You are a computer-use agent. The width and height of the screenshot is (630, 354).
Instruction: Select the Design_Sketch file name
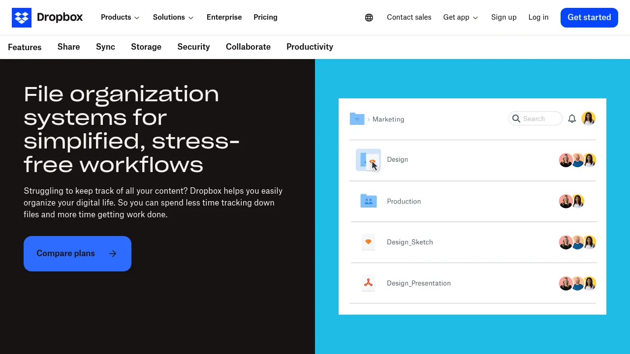pos(410,242)
